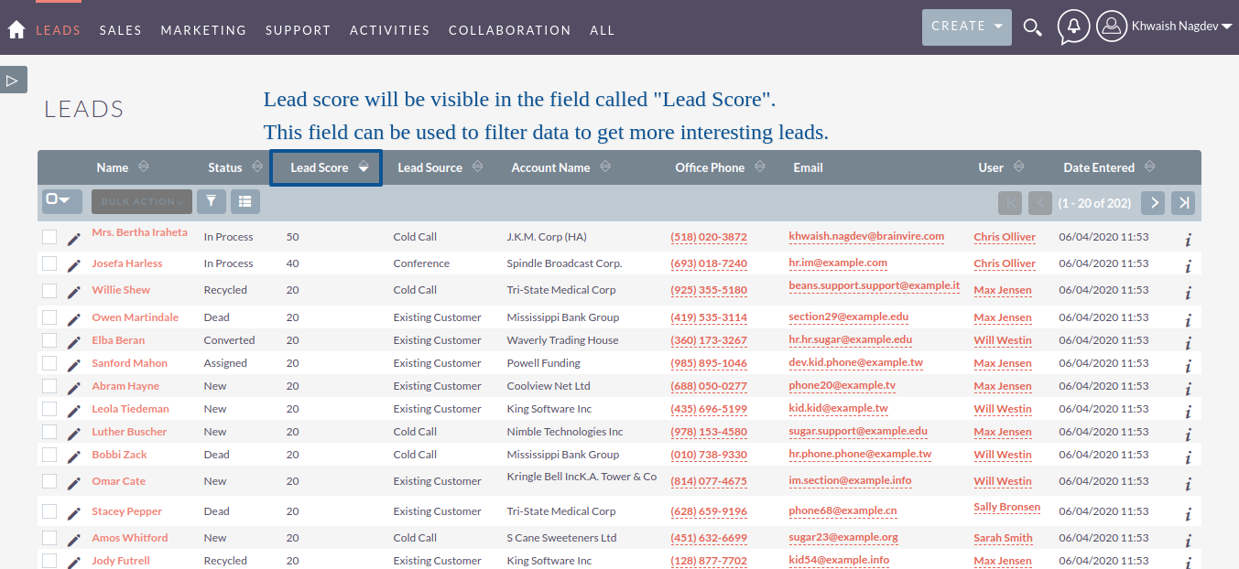
Task: Sort leads by Lead Source column
Action: point(440,167)
